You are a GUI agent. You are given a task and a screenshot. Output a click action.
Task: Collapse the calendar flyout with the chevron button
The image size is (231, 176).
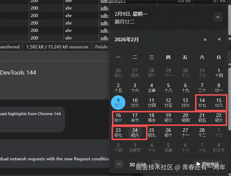(x=218, y=17)
